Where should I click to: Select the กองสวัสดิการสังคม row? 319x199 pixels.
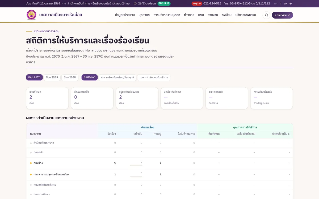click(159, 185)
